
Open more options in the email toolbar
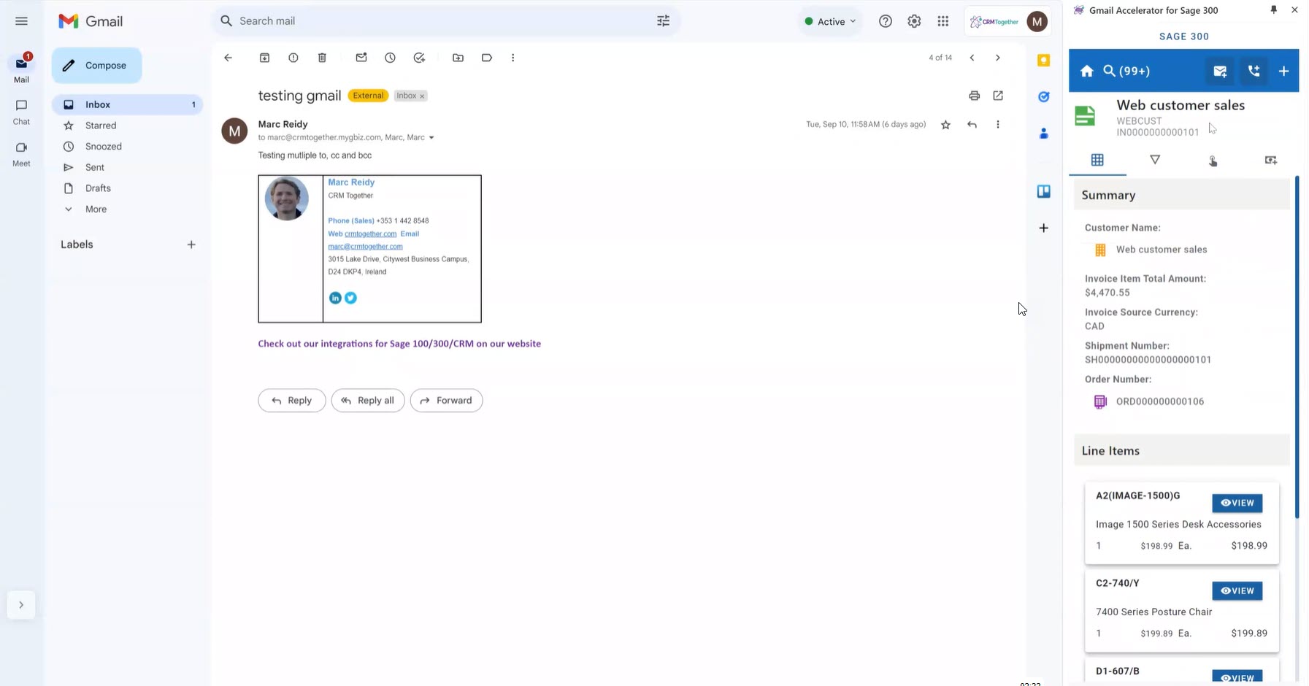(513, 58)
